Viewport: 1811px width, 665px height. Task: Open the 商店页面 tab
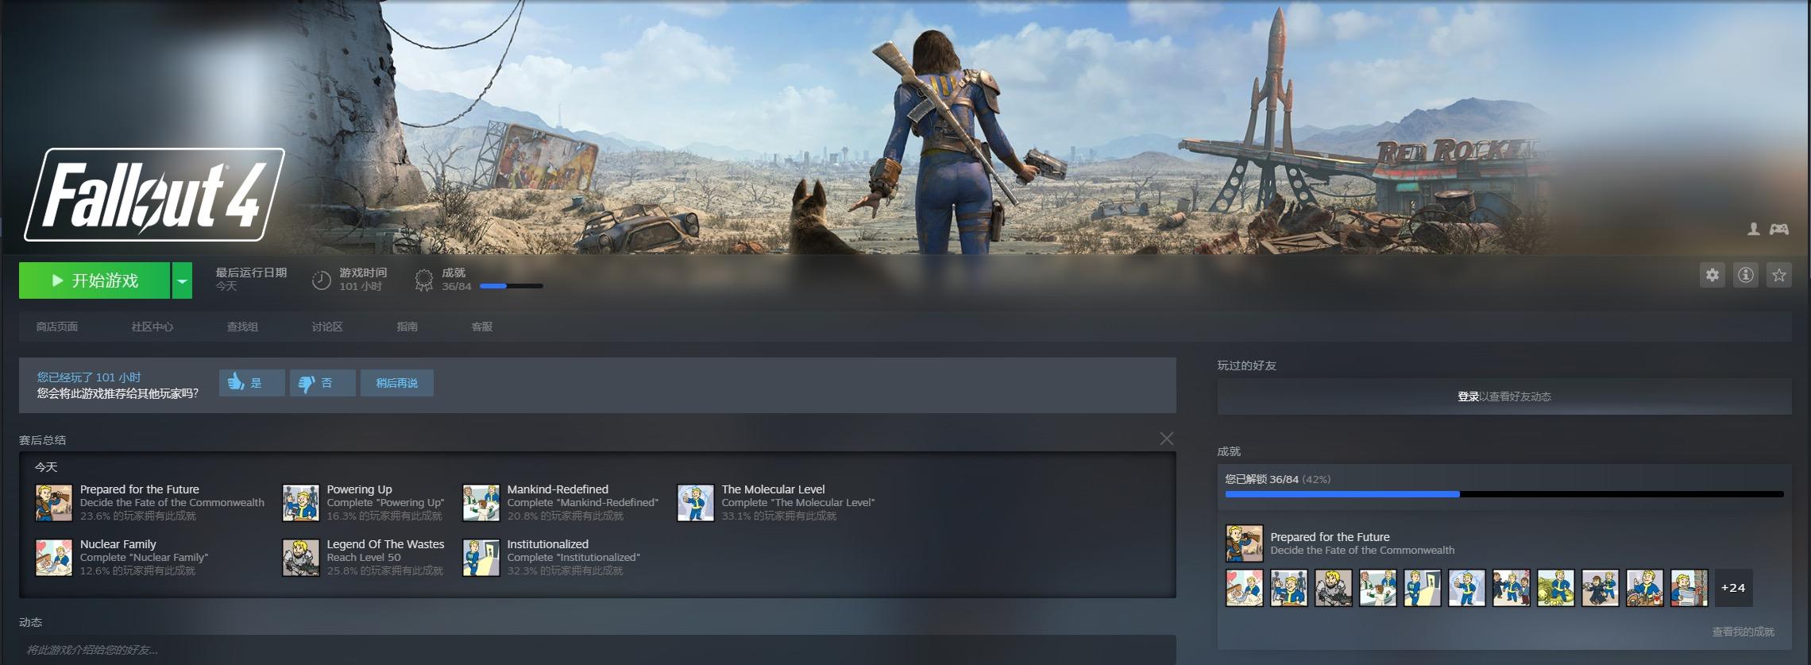tap(57, 327)
